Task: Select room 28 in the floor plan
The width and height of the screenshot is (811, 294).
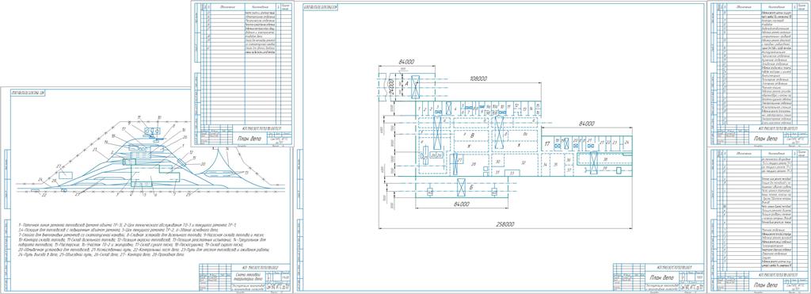Action: (474, 164)
